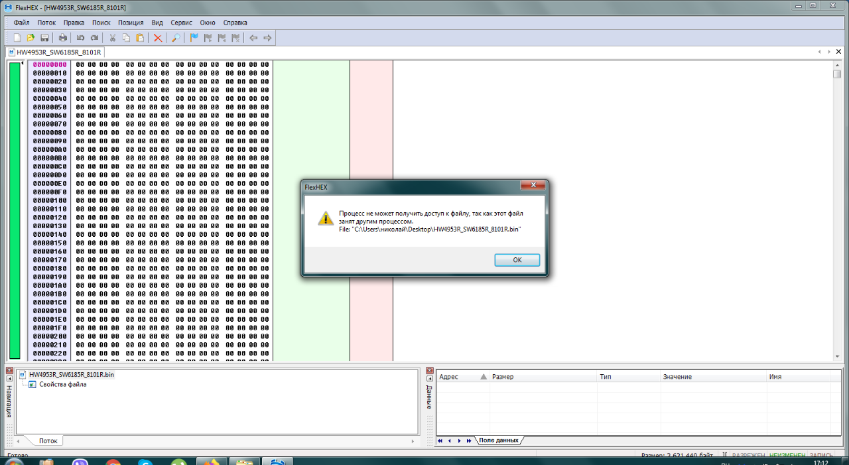Sort by the Адрес column header
The height and width of the screenshot is (465, 849).
(449, 377)
